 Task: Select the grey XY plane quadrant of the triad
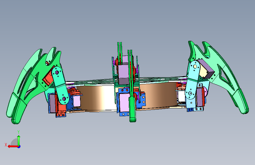14,142
